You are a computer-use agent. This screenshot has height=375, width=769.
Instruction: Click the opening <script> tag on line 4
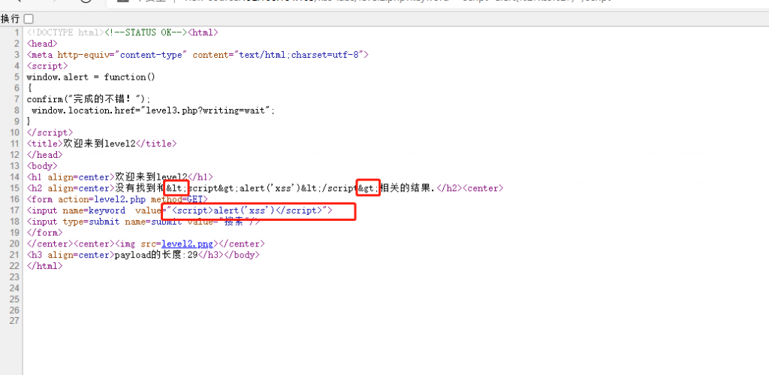pos(47,66)
